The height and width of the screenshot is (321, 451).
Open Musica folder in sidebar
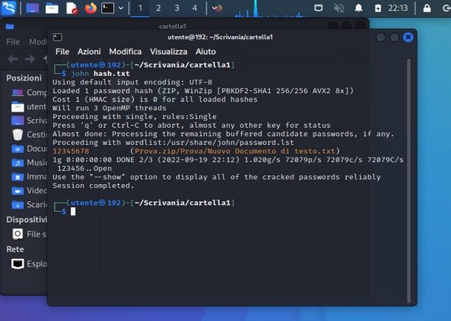point(29,163)
